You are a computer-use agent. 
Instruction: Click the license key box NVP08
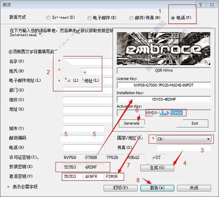coord(73,158)
